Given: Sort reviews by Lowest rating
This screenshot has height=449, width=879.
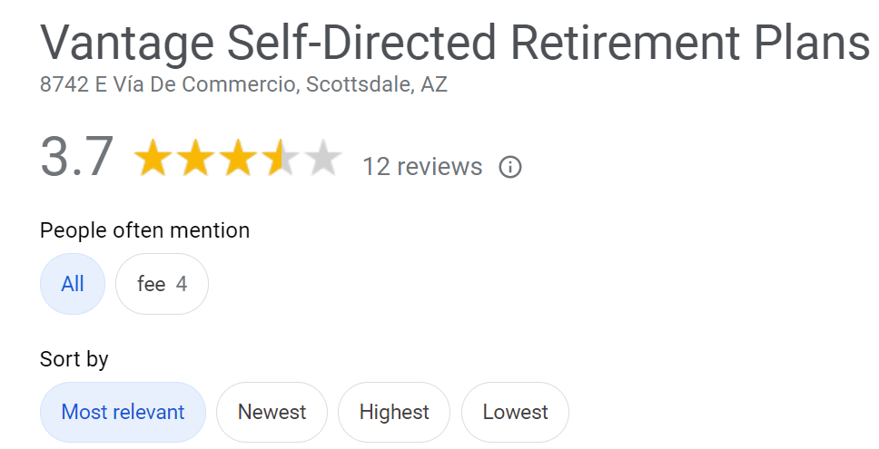Looking at the screenshot, I should tap(515, 412).
